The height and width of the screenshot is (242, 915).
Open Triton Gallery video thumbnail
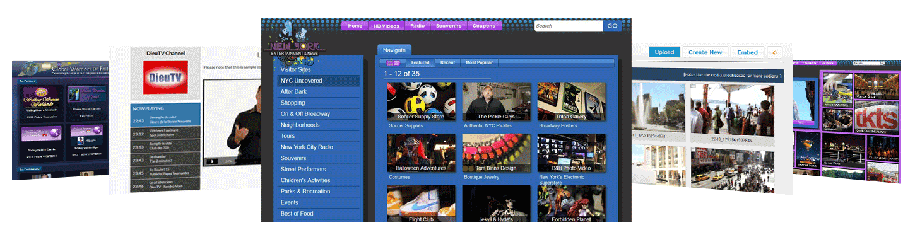point(571,101)
